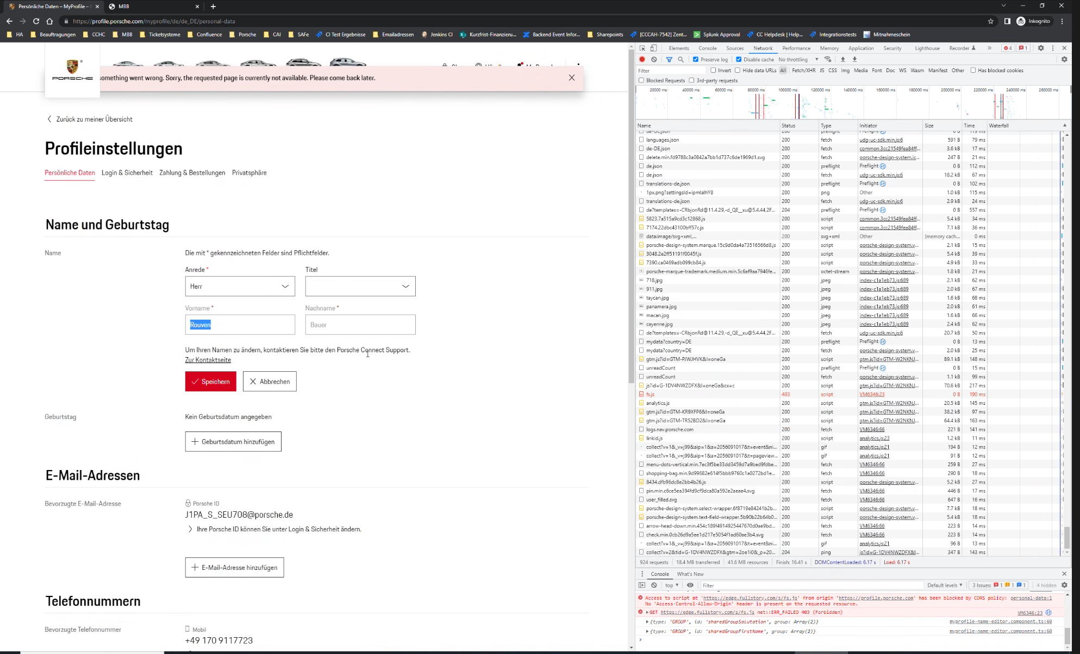Open the Login & Sicherheit tab
1080x654 pixels.
[127, 173]
